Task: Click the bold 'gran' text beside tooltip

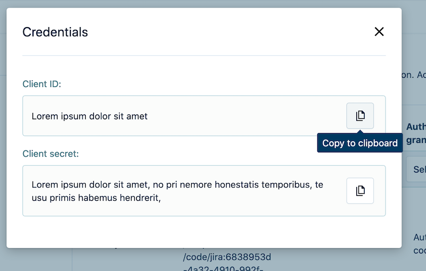Action: 416,140
